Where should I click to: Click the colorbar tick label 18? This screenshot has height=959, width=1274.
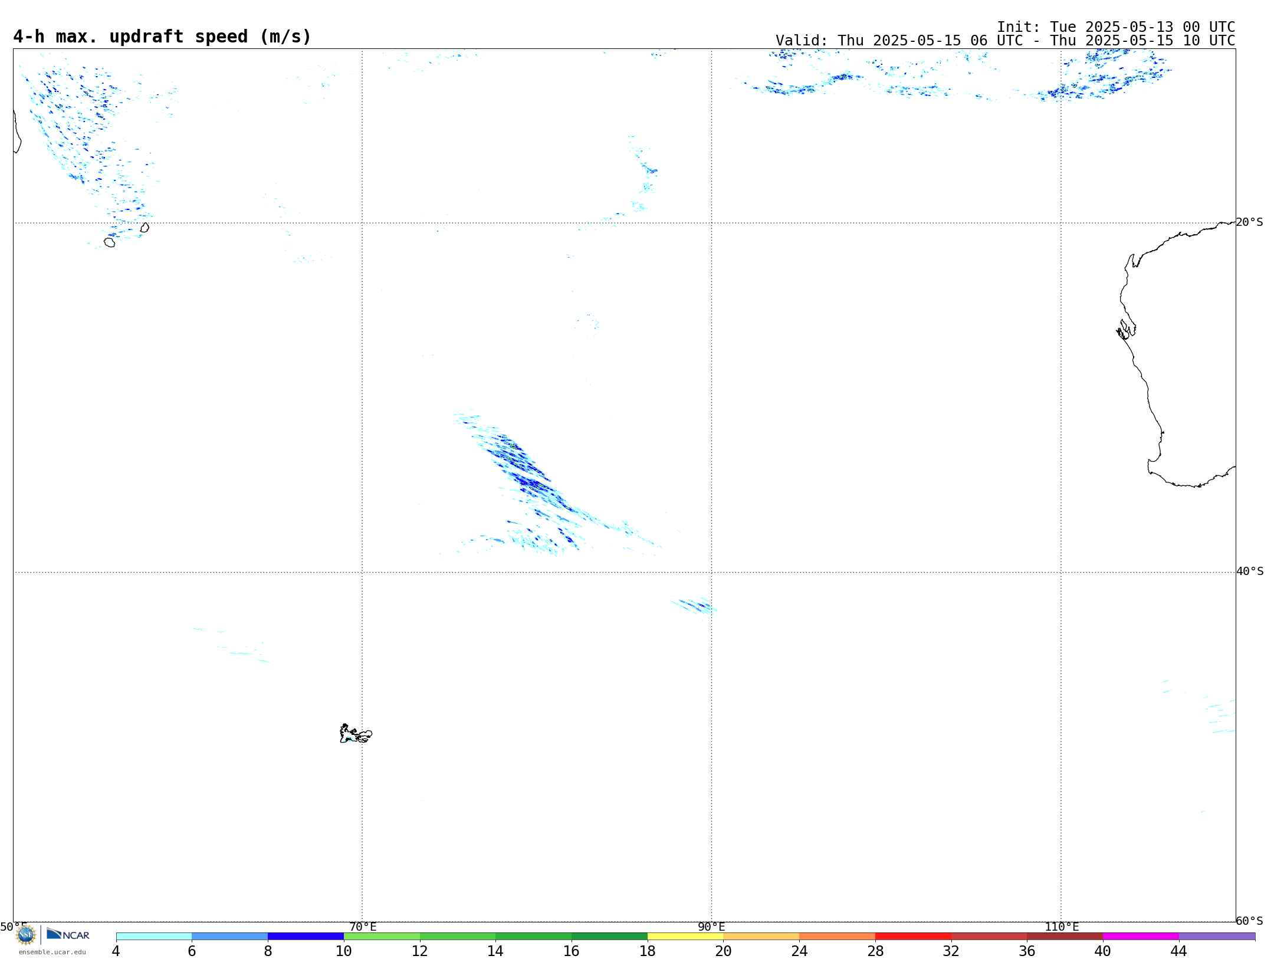(648, 951)
